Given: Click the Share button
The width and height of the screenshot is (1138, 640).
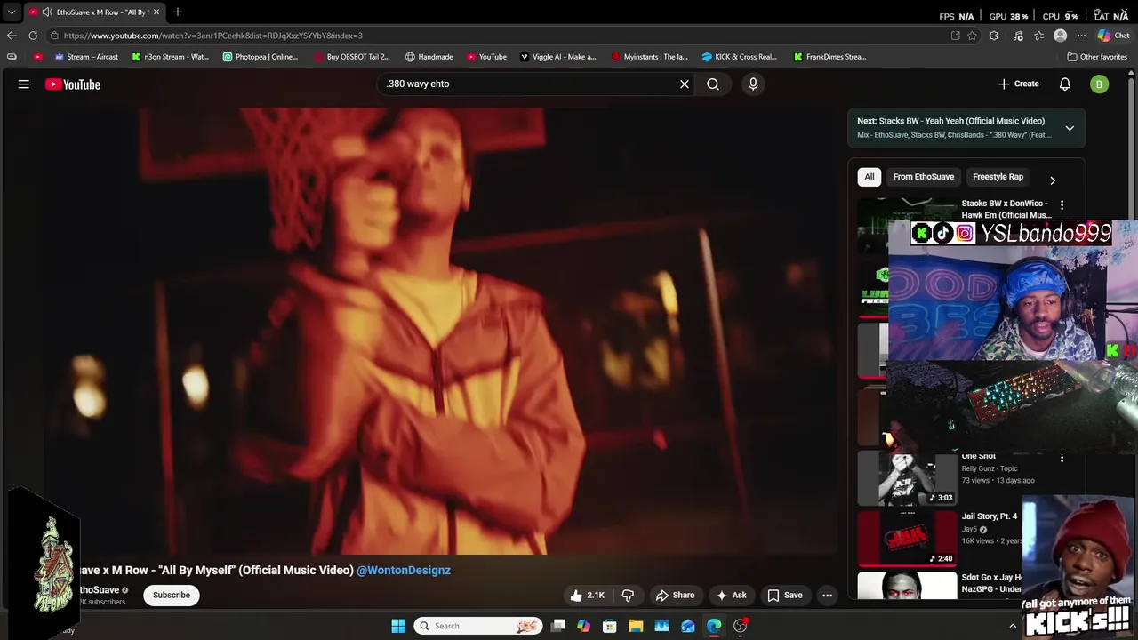Looking at the screenshot, I should pyautogui.click(x=675, y=596).
